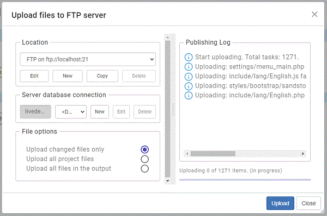
Task: Click Publishing Log scroll right arrow
Action: (x=303, y=154)
